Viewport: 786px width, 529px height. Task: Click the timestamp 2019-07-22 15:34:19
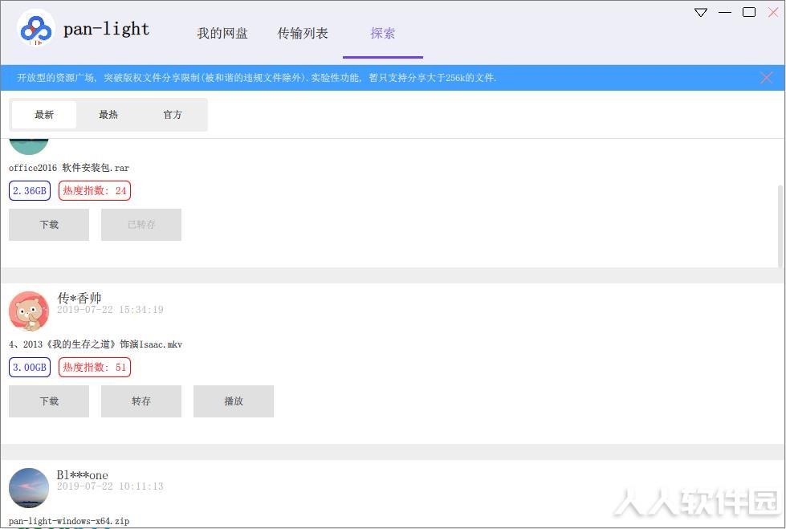[x=110, y=310]
